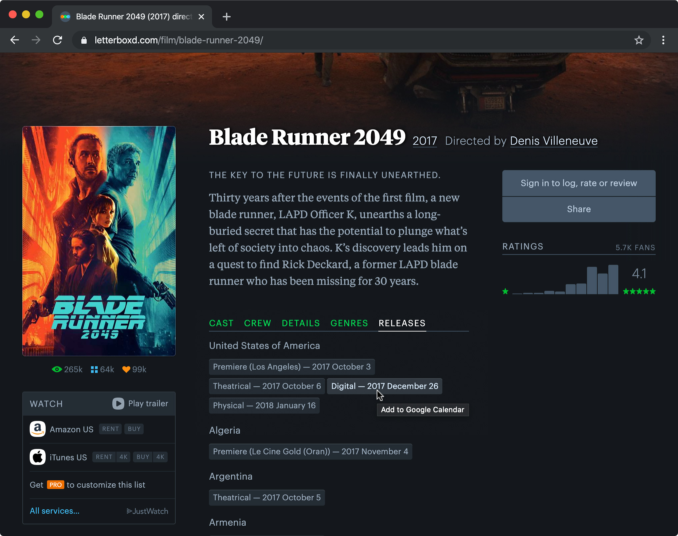Click the Blade Runner 2049 poster
Viewport: 678px width, 536px height.
[99, 241]
